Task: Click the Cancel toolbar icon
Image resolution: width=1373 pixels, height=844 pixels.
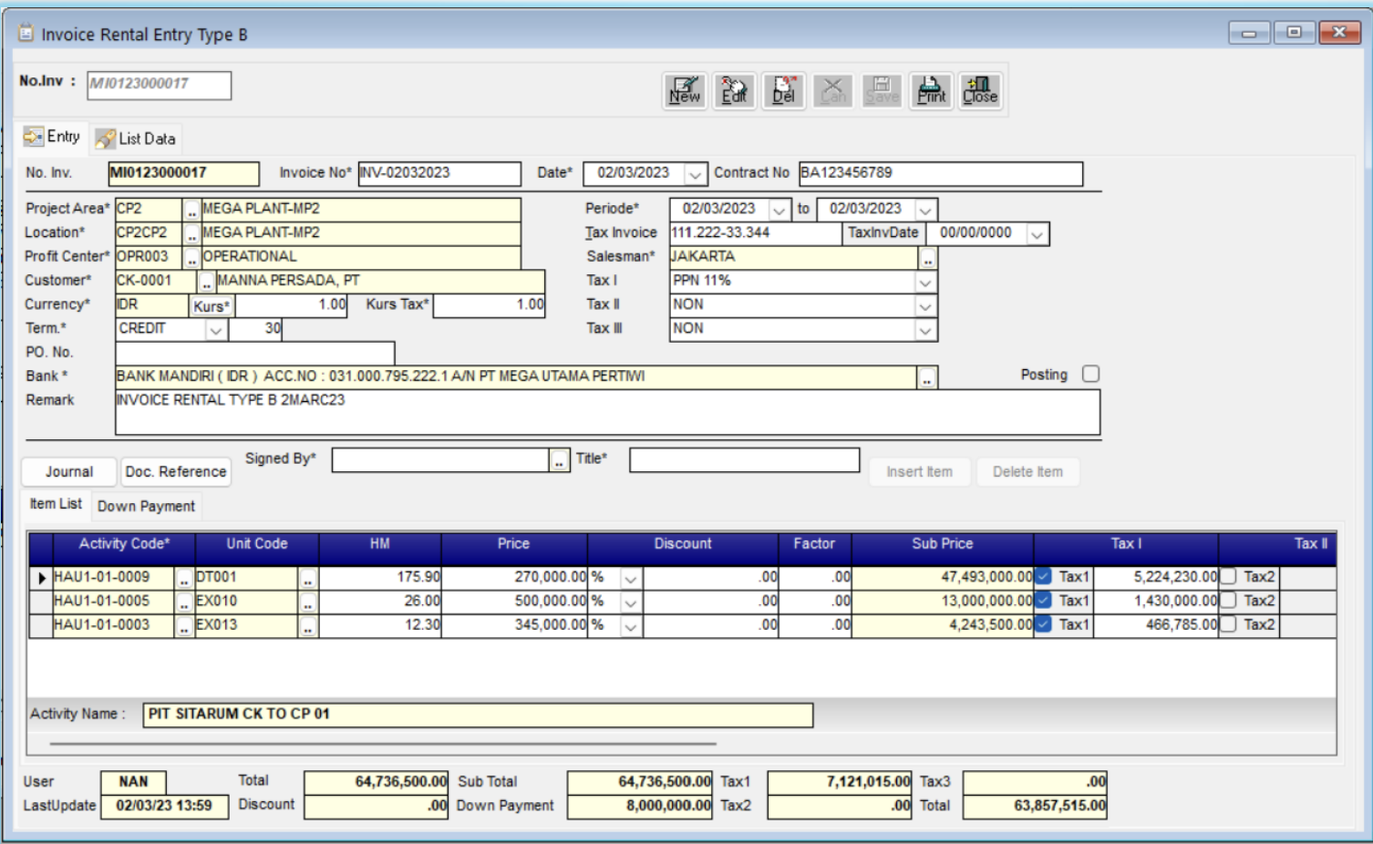Action: [832, 91]
